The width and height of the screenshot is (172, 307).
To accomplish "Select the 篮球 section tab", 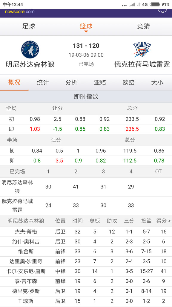I will [86, 26].
